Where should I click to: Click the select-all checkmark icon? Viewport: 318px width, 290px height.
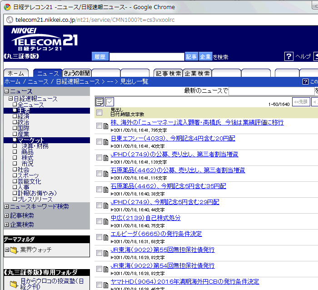point(109,102)
